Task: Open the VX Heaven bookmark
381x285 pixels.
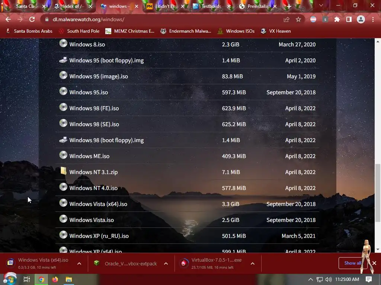Action: tap(276, 31)
